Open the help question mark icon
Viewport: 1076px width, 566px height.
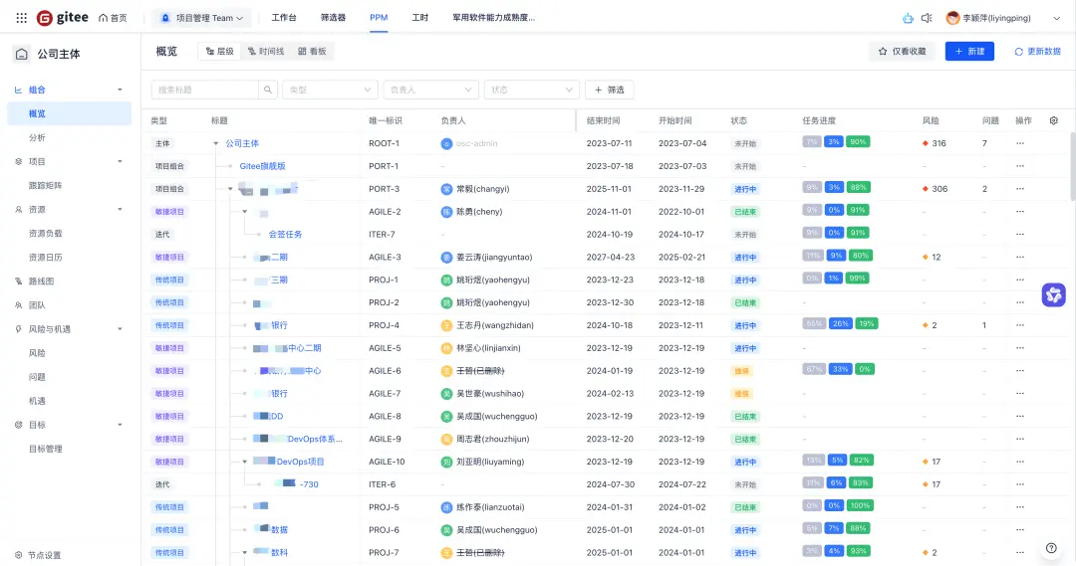point(1051,547)
